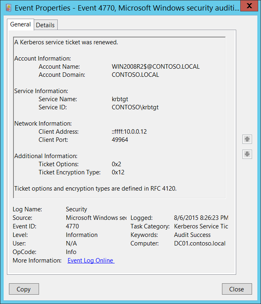
Task: Click the Log Name value Security
Action: point(76,209)
